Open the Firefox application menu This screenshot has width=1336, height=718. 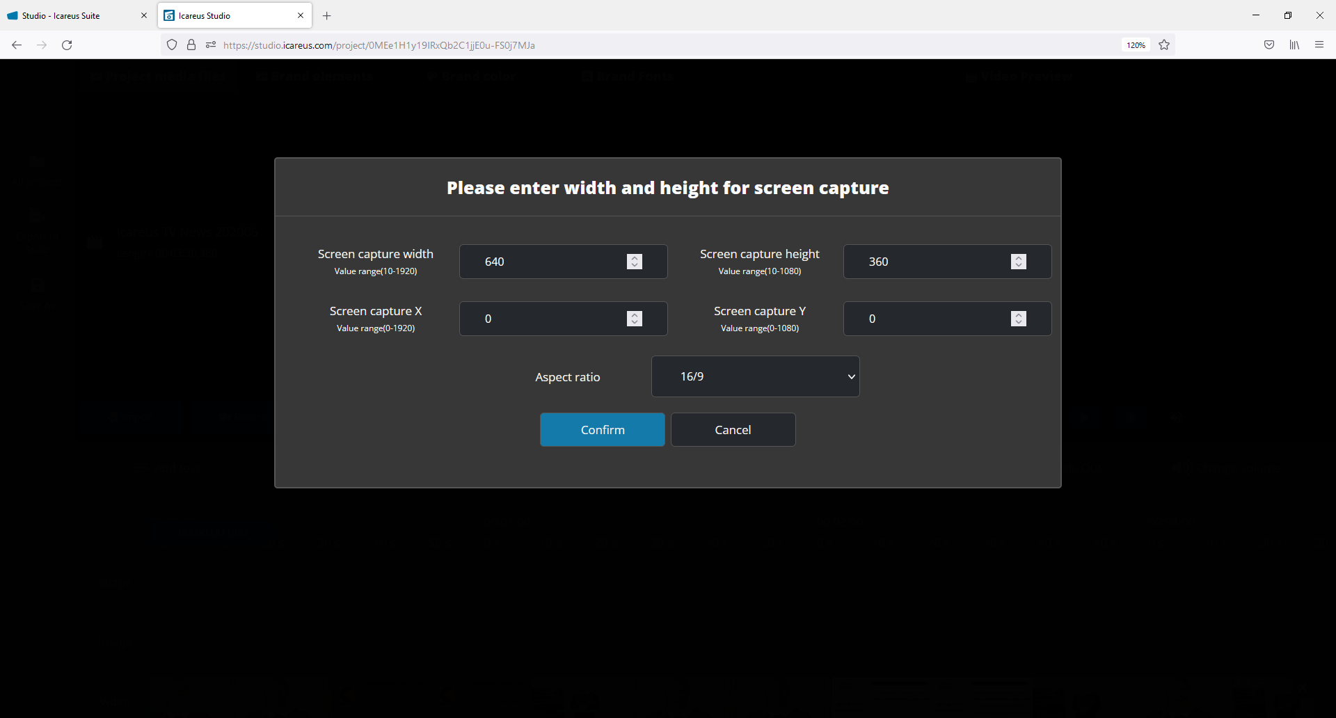pos(1319,45)
